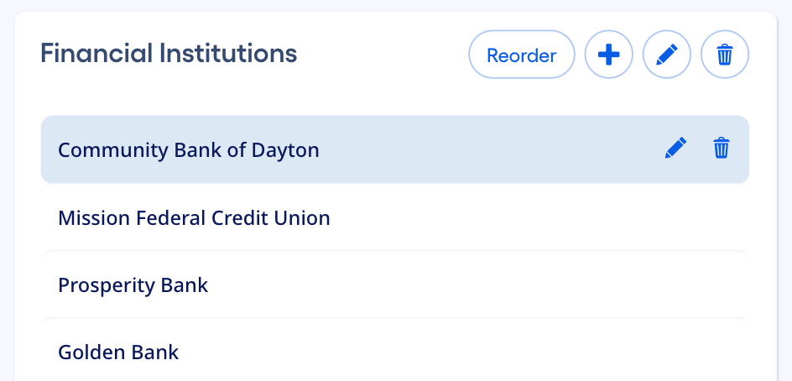
Task: Click the trash icon in the Financial Institutions header
Action: pos(725,55)
